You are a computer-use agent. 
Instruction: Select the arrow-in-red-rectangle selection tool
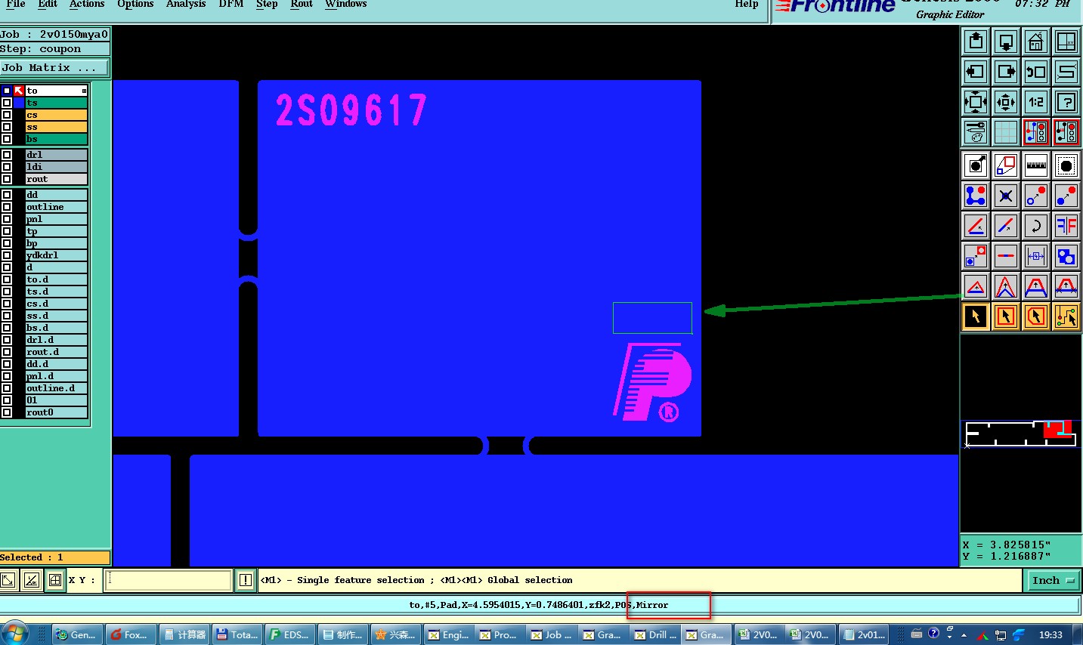click(1006, 316)
